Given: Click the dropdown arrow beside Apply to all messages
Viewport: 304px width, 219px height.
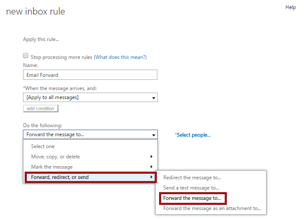Looking at the screenshot, I should (153, 98).
